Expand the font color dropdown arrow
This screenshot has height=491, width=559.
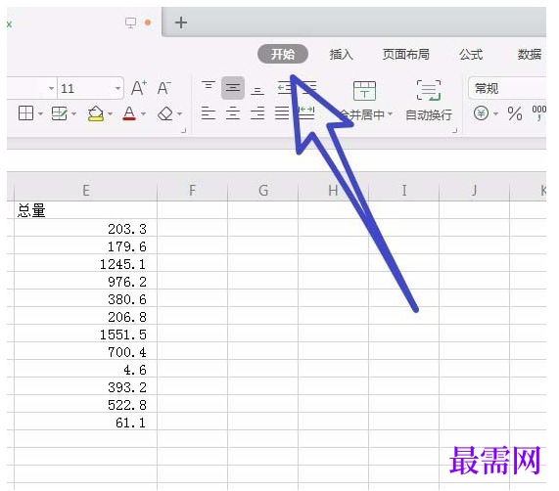143,113
